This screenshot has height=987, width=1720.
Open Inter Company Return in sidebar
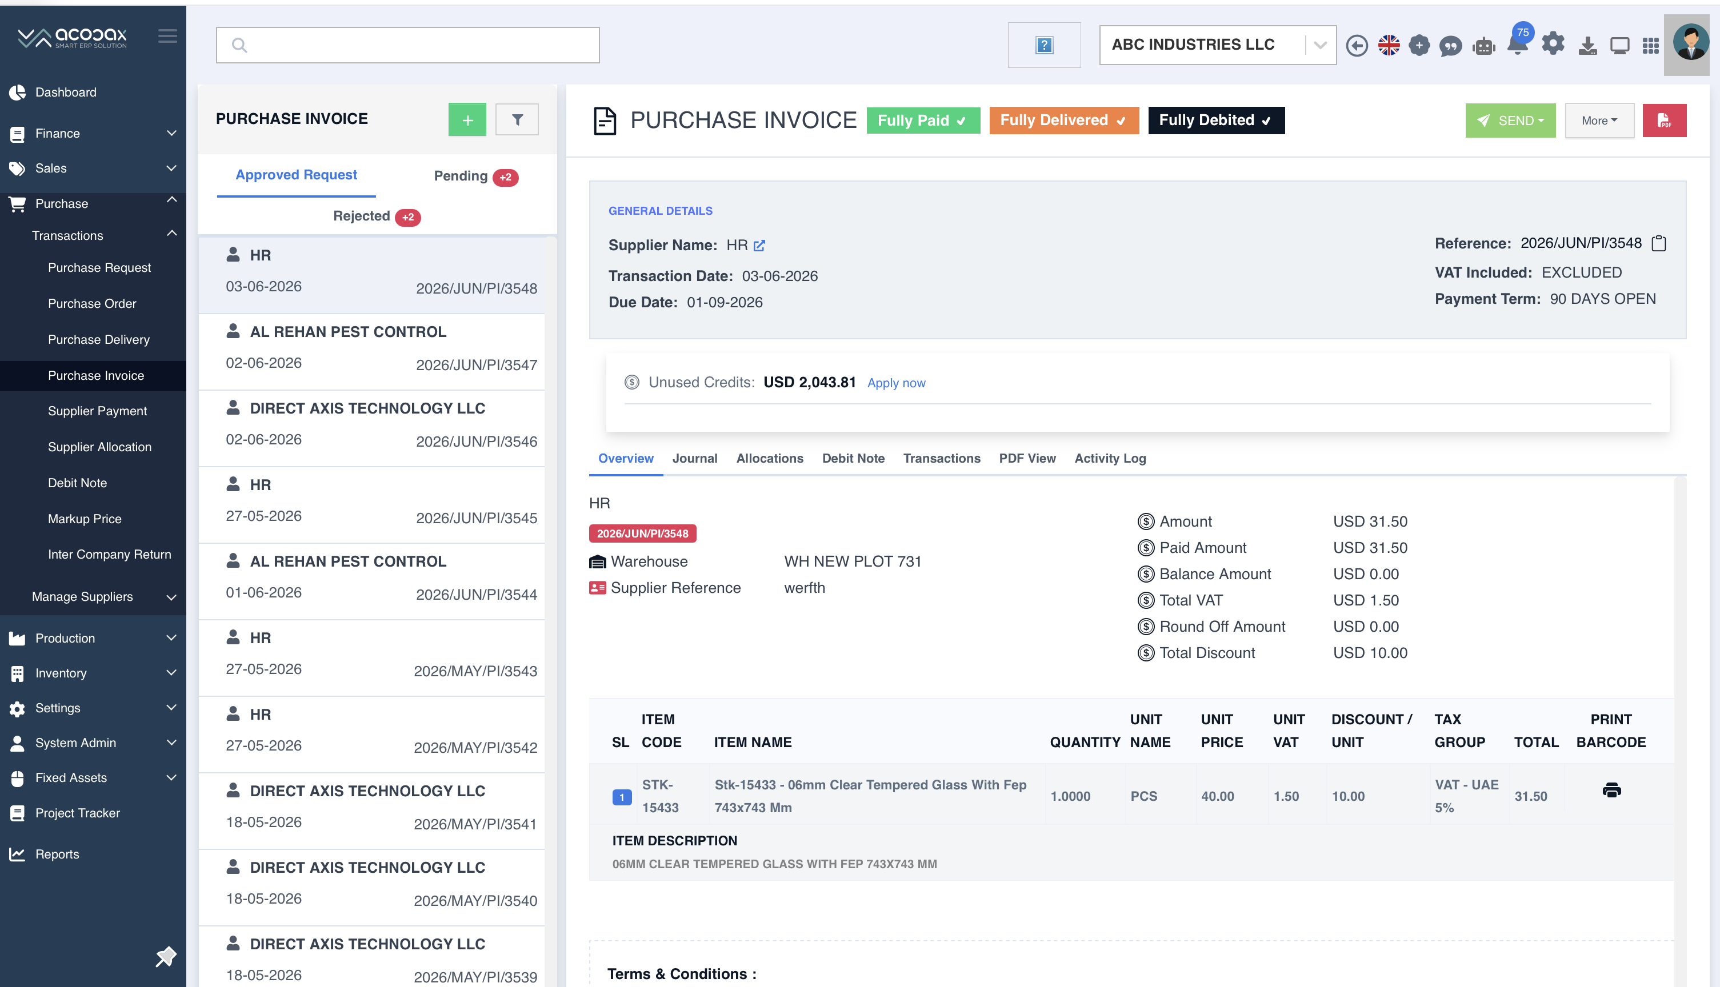pyautogui.click(x=110, y=555)
